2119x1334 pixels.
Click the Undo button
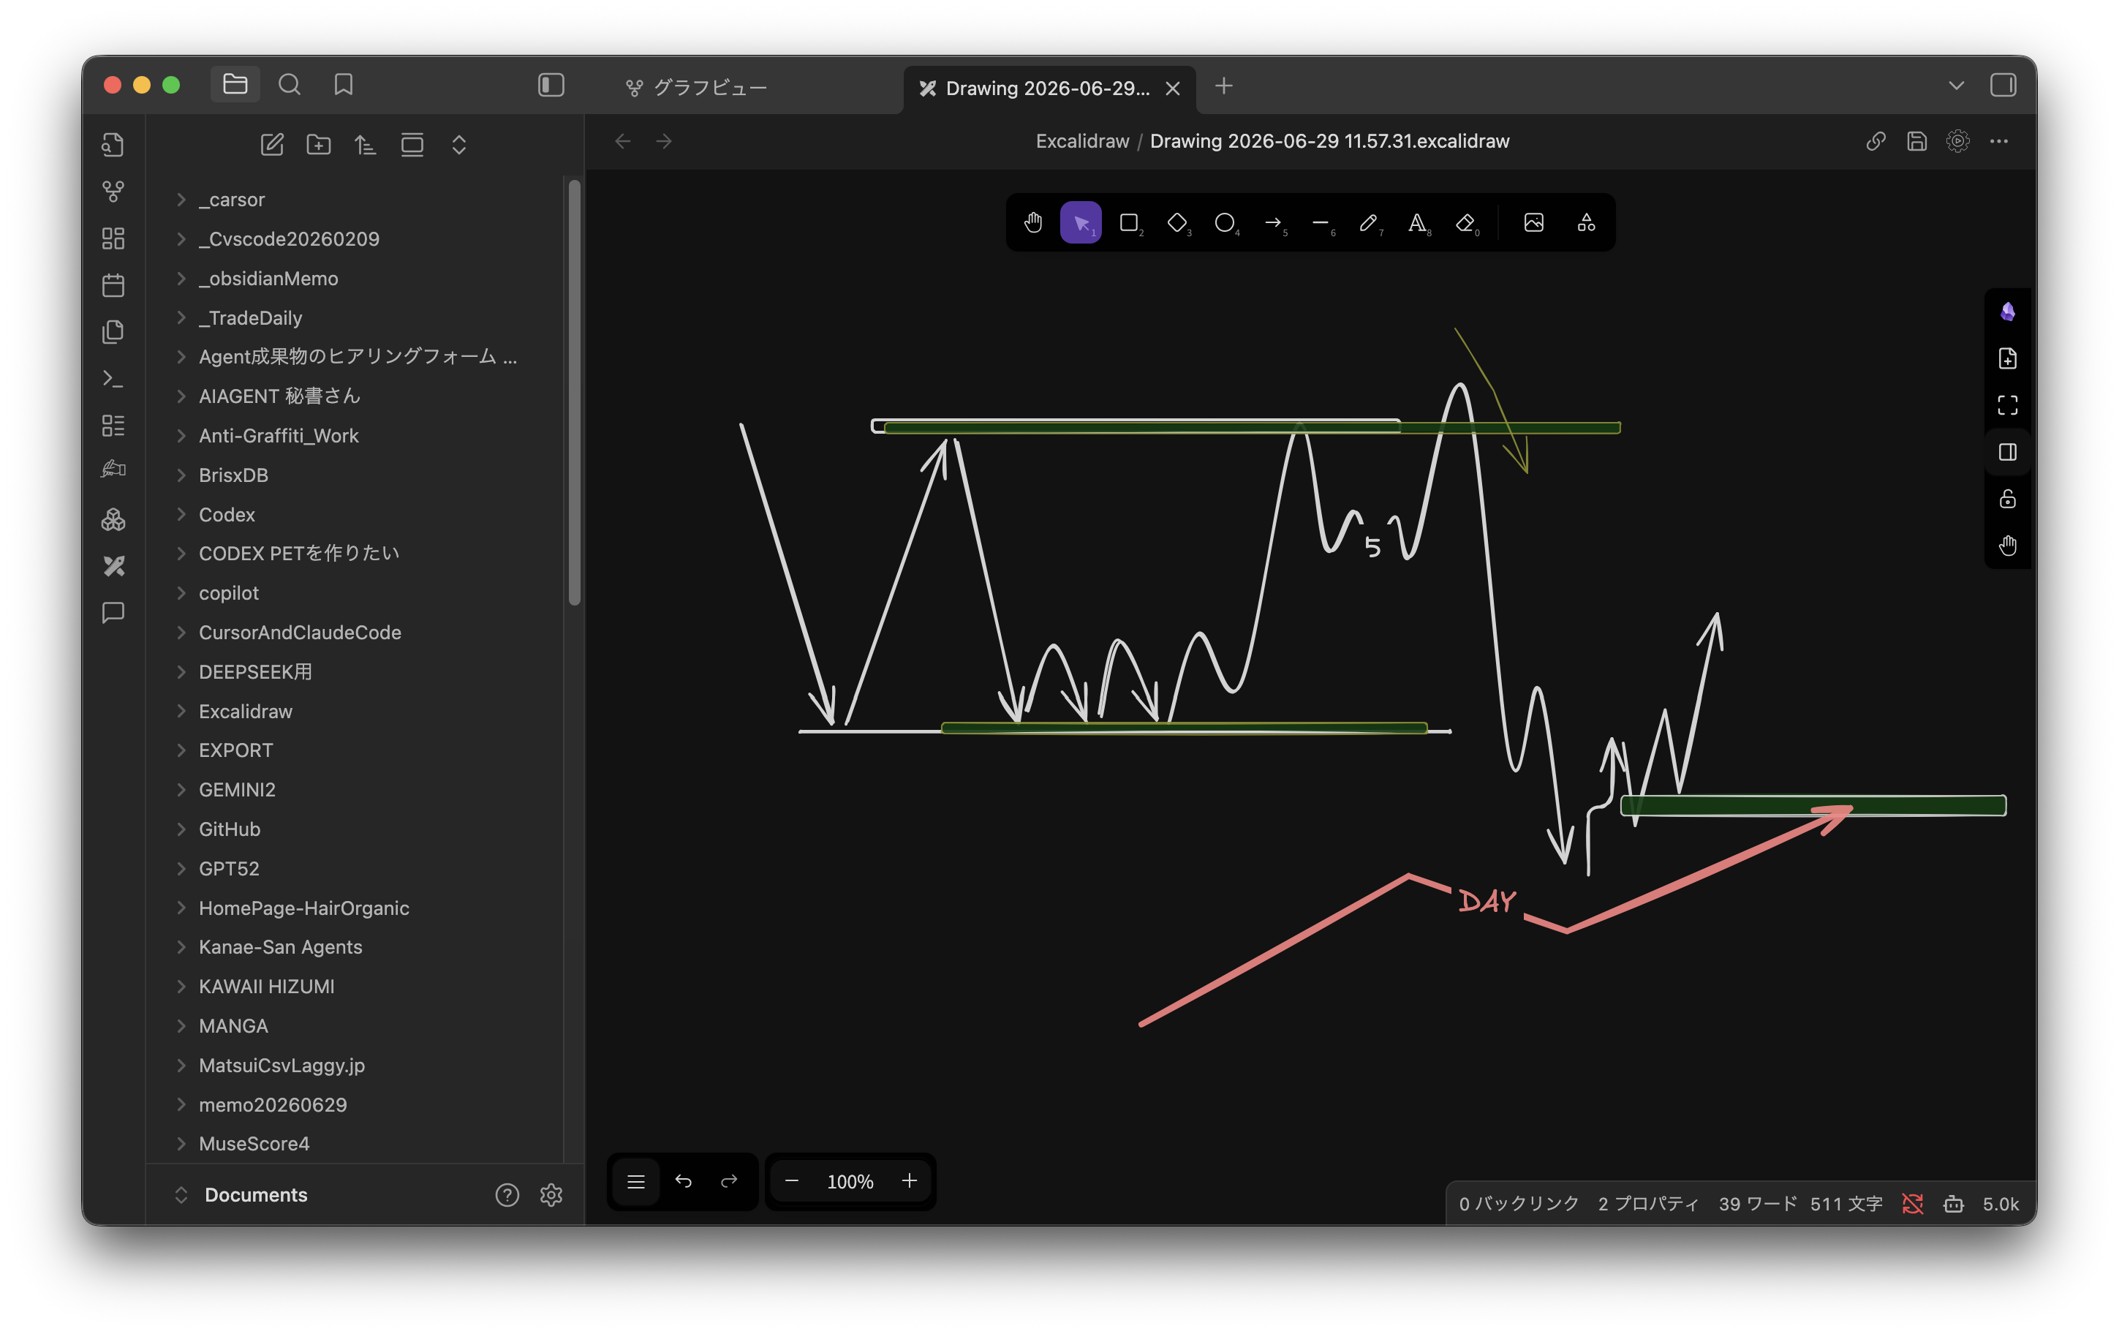pyautogui.click(x=683, y=1181)
